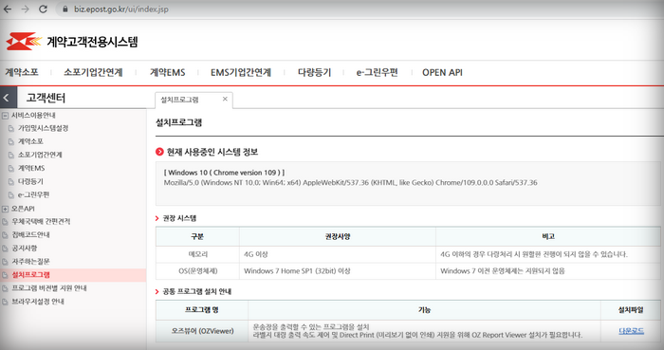Click the 설치파일 column header
664x350 pixels.
pos(631,310)
